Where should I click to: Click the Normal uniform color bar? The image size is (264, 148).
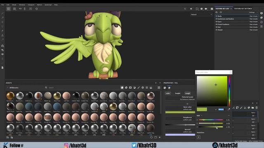tap(180, 134)
